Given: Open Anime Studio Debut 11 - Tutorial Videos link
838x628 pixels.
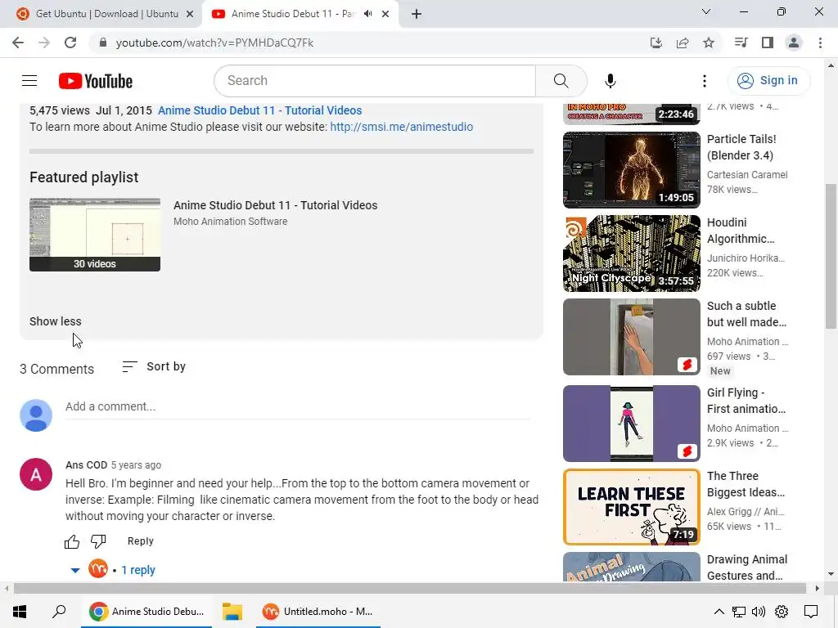Looking at the screenshot, I should [259, 110].
